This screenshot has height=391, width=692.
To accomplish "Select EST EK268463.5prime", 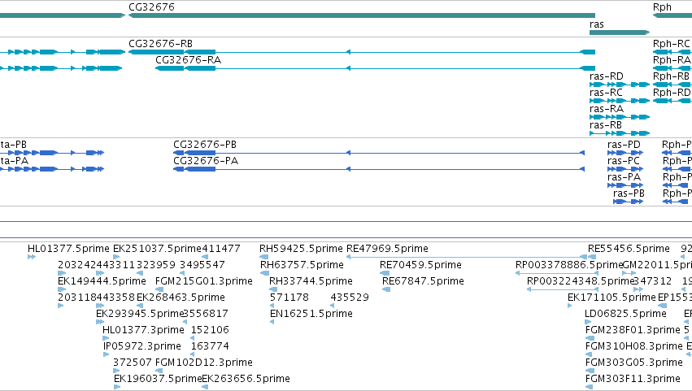I will tap(181, 298).
